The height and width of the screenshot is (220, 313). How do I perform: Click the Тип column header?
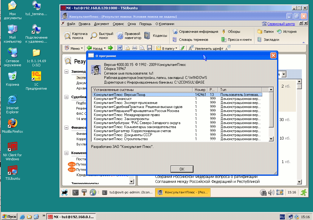click(x=240, y=89)
